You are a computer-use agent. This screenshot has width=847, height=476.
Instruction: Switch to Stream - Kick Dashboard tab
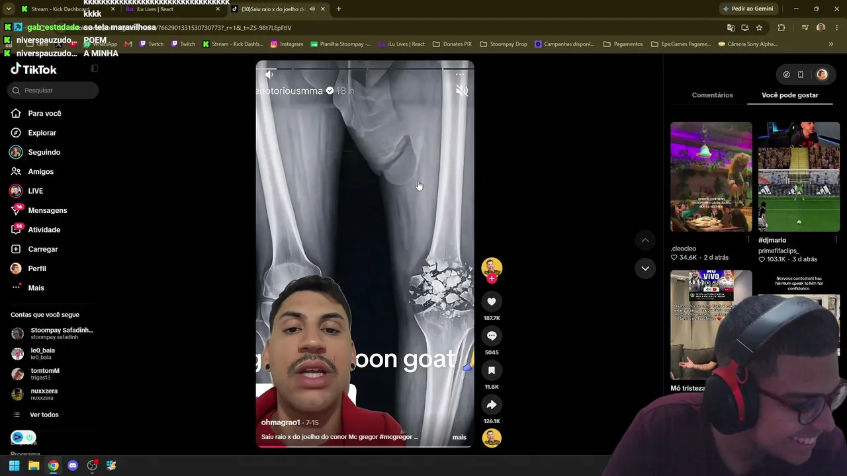click(x=66, y=9)
